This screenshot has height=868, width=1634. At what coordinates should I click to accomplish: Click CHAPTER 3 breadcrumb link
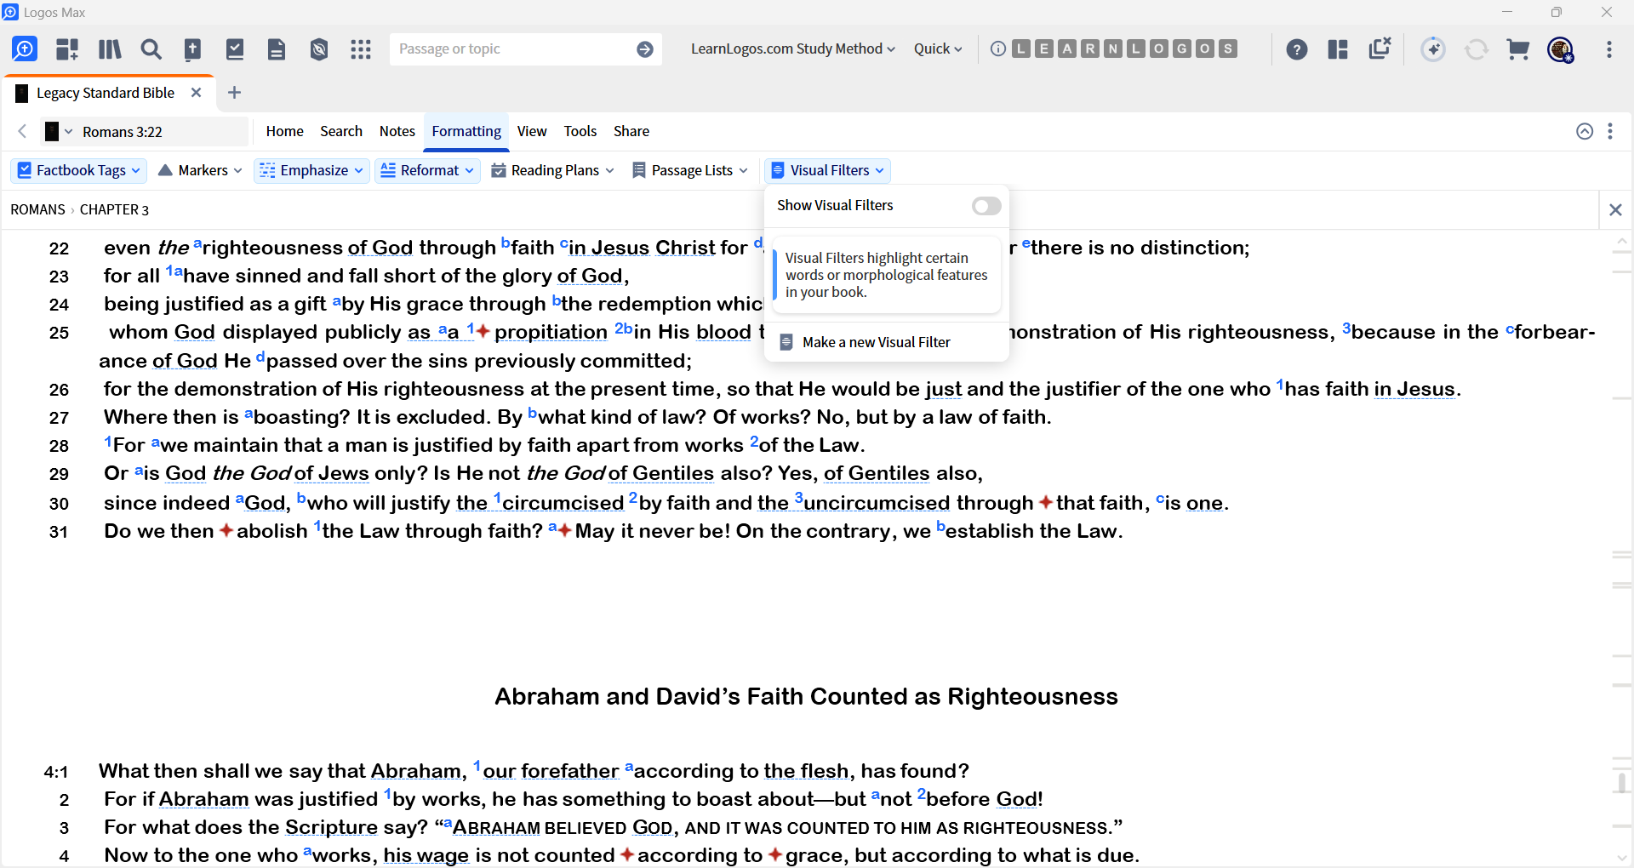(114, 209)
